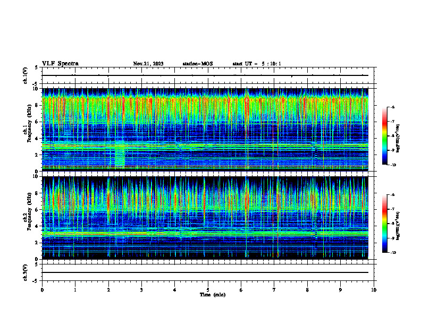Click the ch.1 spectrogram color scale bar
Viewport: 421px width, 325px height.
click(385, 136)
